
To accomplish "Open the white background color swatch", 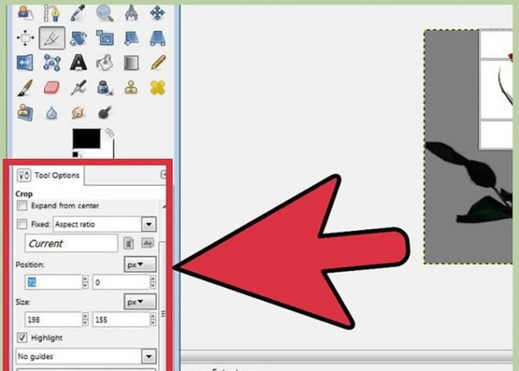I will pos(106,149).
